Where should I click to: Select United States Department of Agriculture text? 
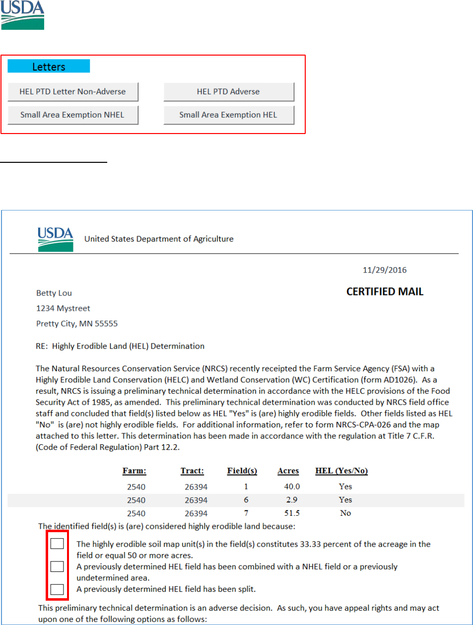click(159, 239)
